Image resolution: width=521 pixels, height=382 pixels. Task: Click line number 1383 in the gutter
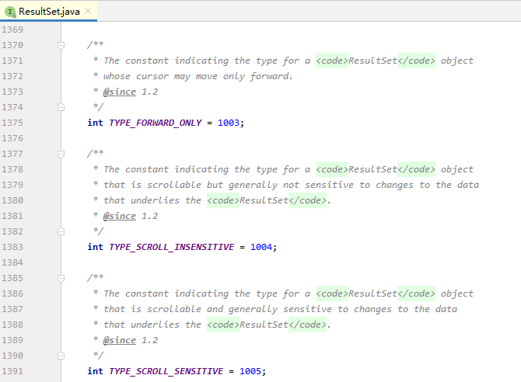[12, 247]
